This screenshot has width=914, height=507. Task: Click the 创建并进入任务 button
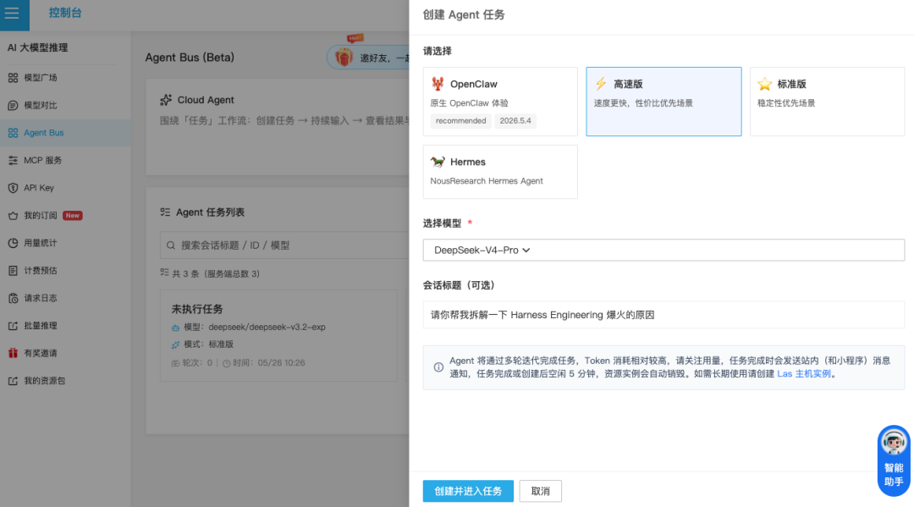click(468, 491)
